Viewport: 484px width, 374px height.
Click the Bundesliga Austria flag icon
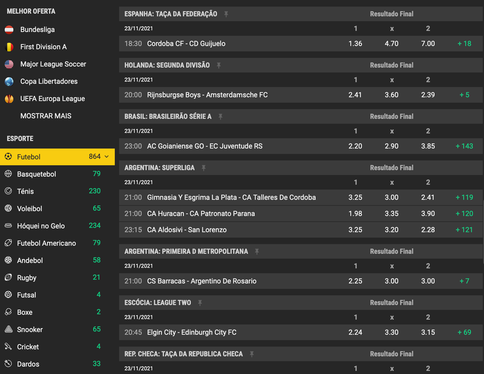pos(9,30)
